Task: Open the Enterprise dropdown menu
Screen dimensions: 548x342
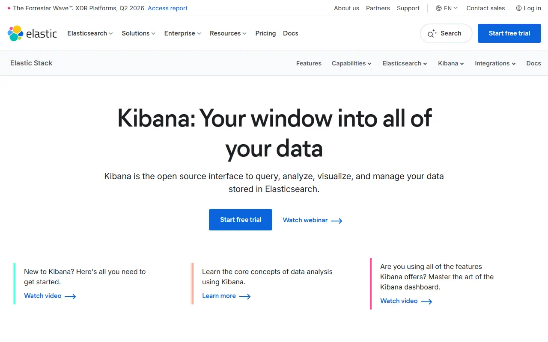Action: pos(182,33)
